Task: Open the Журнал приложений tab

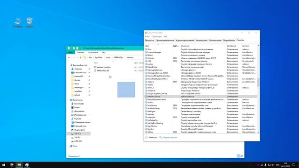Action: (185, 41)
